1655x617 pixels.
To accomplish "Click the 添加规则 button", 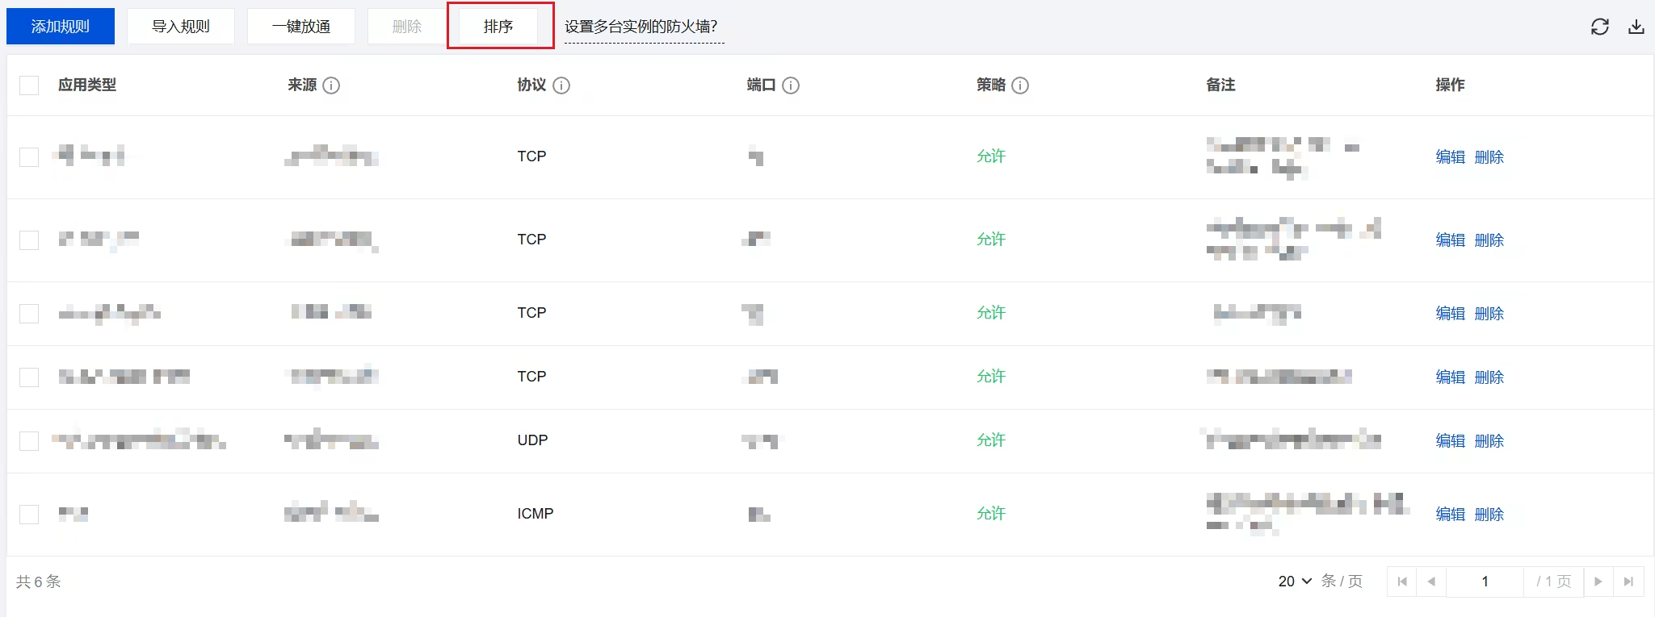I will point(61,27).
